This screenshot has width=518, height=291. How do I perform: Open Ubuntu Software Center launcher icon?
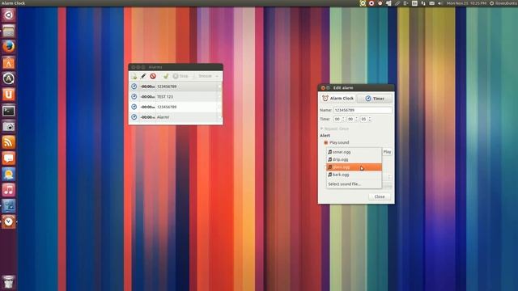pyautogui.click(x=9, y=63)
